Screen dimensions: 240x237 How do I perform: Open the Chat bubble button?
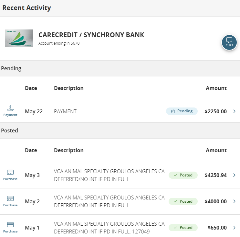(229, 42)
